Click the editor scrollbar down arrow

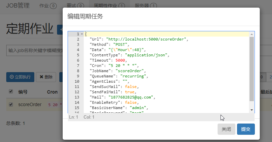(x=252, y=110)
